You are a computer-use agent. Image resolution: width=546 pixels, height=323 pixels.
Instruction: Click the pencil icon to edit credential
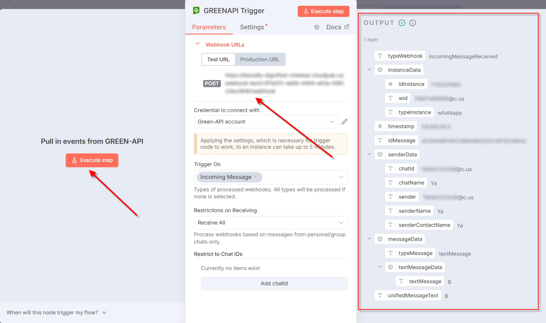pos(344,122)
